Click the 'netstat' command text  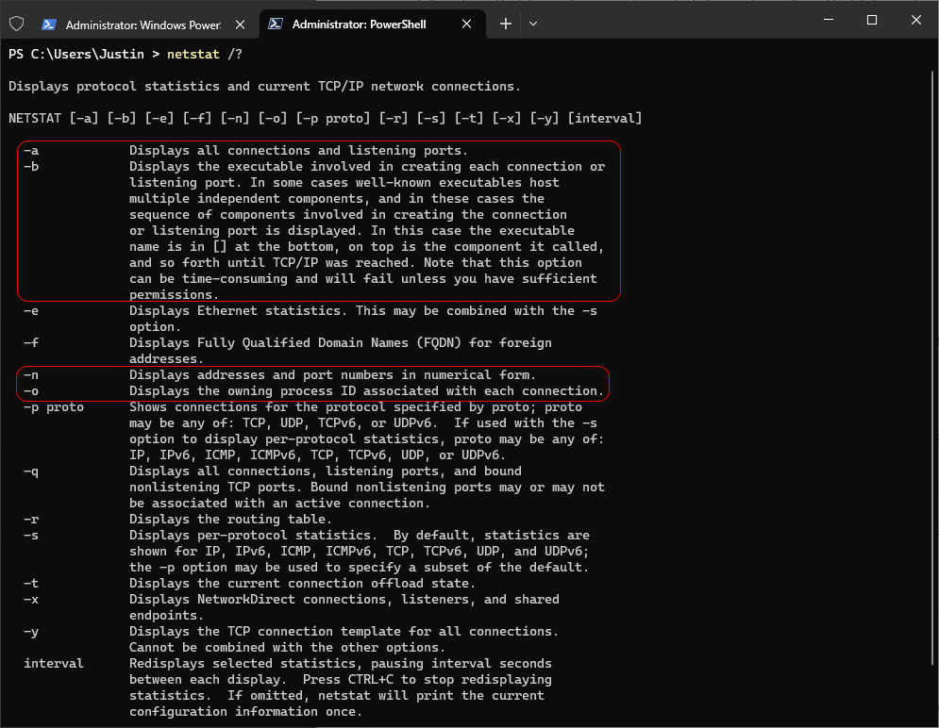pyautogui.click(x=193, y=55)
